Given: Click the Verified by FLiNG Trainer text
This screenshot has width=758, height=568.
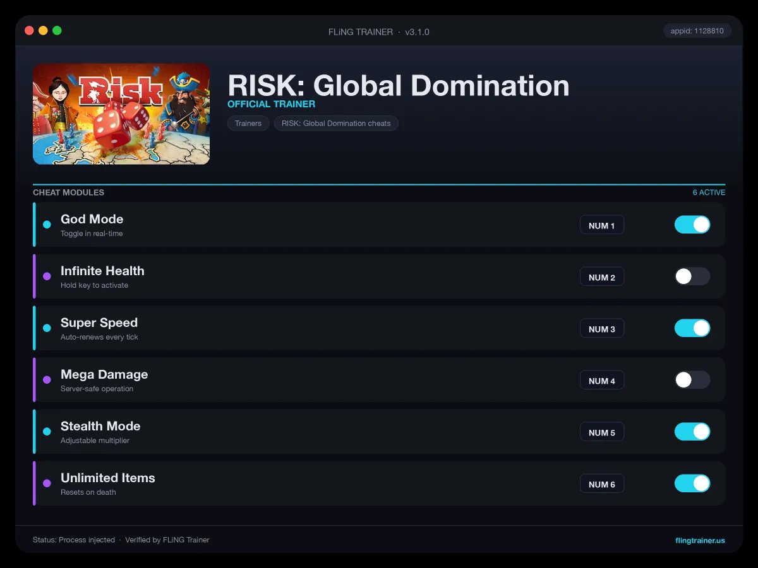Looking at the screenshot, I should tap(167, 540).
